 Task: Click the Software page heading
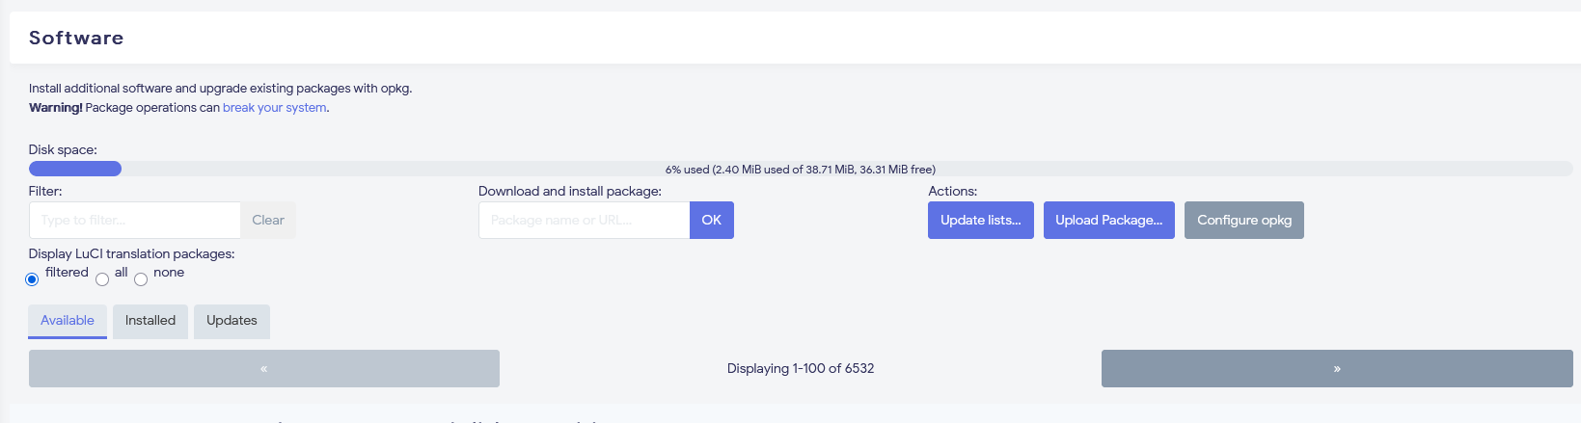coord(76,38)
